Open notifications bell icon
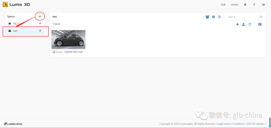Screen dimensions: 271x128 245,5
